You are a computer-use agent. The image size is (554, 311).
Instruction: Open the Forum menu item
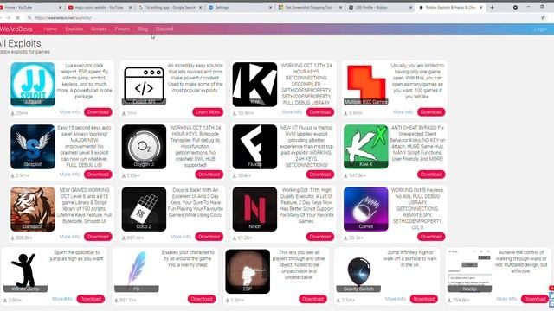tap(122, 29)
